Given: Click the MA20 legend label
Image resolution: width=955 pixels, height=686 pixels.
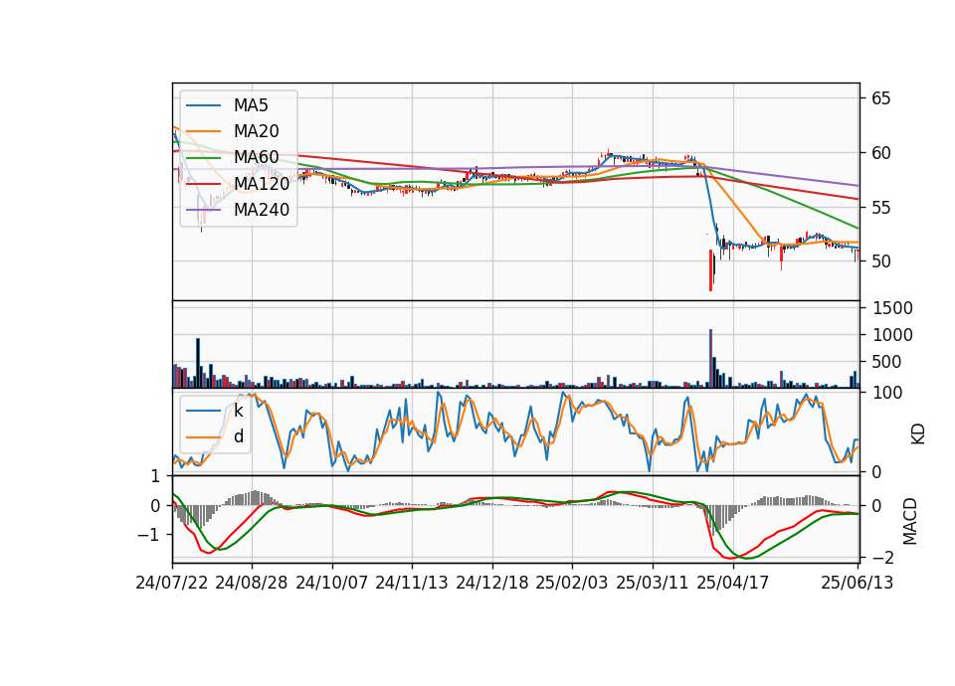Looking at the screenshot, I should tap(257, 131).
